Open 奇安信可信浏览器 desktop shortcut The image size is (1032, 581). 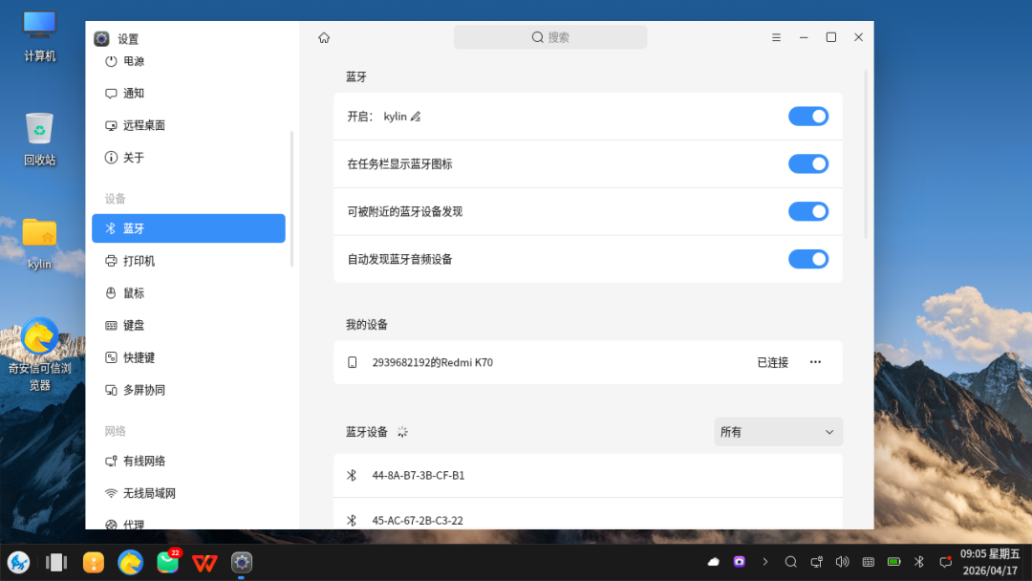(x=39, y=354)
